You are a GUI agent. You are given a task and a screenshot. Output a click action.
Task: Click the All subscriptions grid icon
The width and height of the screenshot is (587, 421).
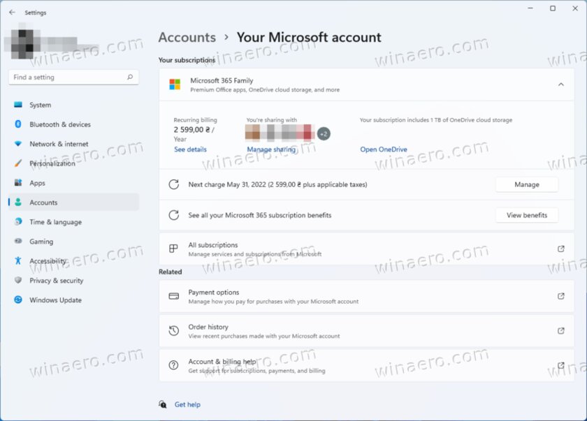(173, 249)
